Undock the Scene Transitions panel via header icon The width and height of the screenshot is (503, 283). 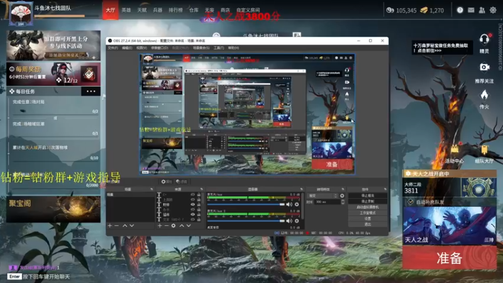(343, 189)
